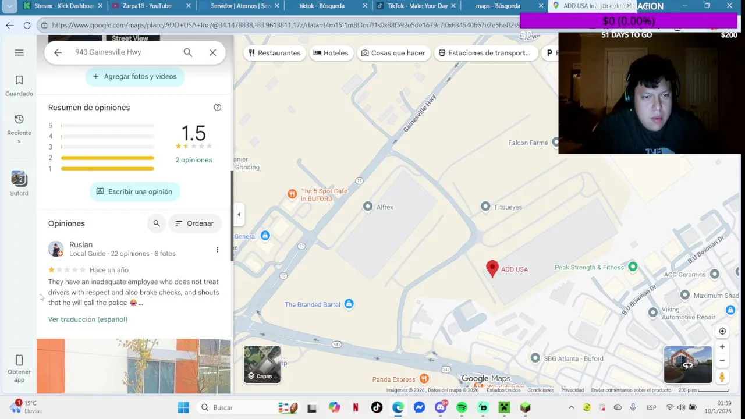Toggle the Capas layers view
745x419 pixels.
point(262,364)
